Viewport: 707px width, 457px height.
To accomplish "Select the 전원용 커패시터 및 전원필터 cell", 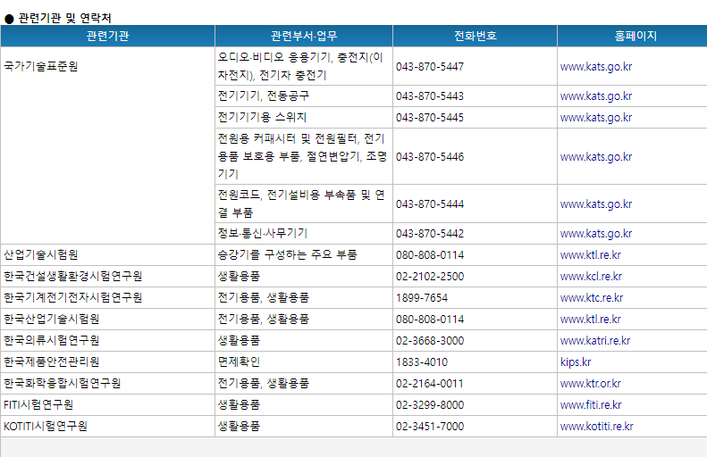I will (x=304, y=156).
